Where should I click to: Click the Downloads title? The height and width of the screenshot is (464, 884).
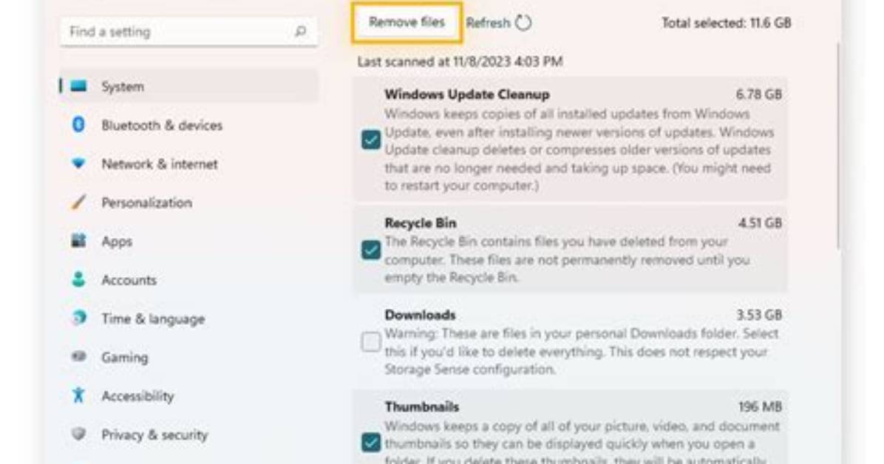[x=420, y=315]
